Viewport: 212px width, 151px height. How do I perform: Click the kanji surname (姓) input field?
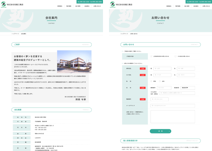(162, 69)
